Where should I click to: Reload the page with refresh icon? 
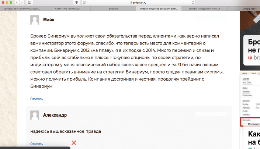pos(193,3)
